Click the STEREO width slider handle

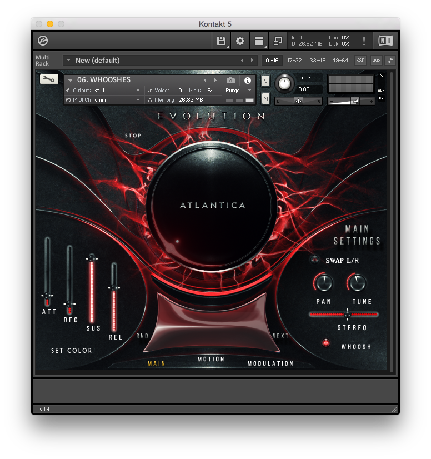[x=347, y=314]
